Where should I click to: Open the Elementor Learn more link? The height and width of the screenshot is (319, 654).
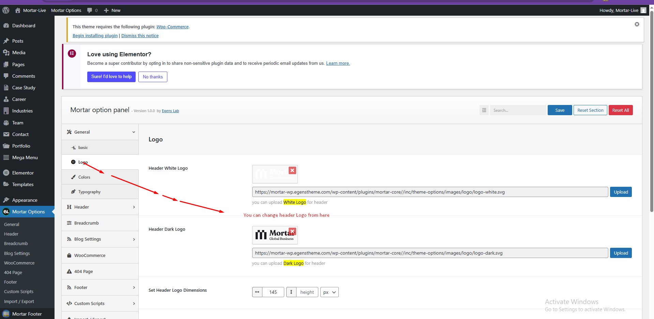pyautogui.click(x=338, y=63)
